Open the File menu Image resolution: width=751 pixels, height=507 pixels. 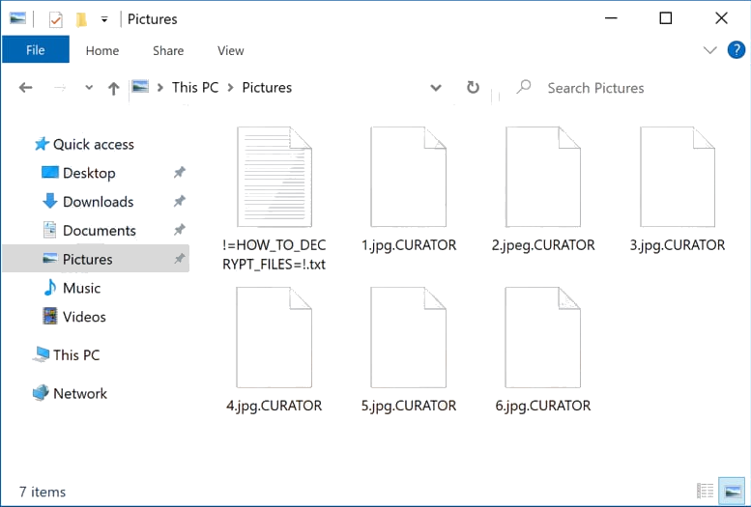point(36,50)
